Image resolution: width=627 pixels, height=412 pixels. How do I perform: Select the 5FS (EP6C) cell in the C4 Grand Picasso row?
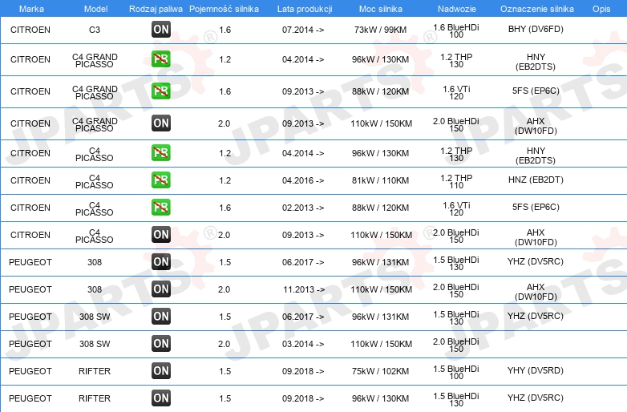coord(536,91)
